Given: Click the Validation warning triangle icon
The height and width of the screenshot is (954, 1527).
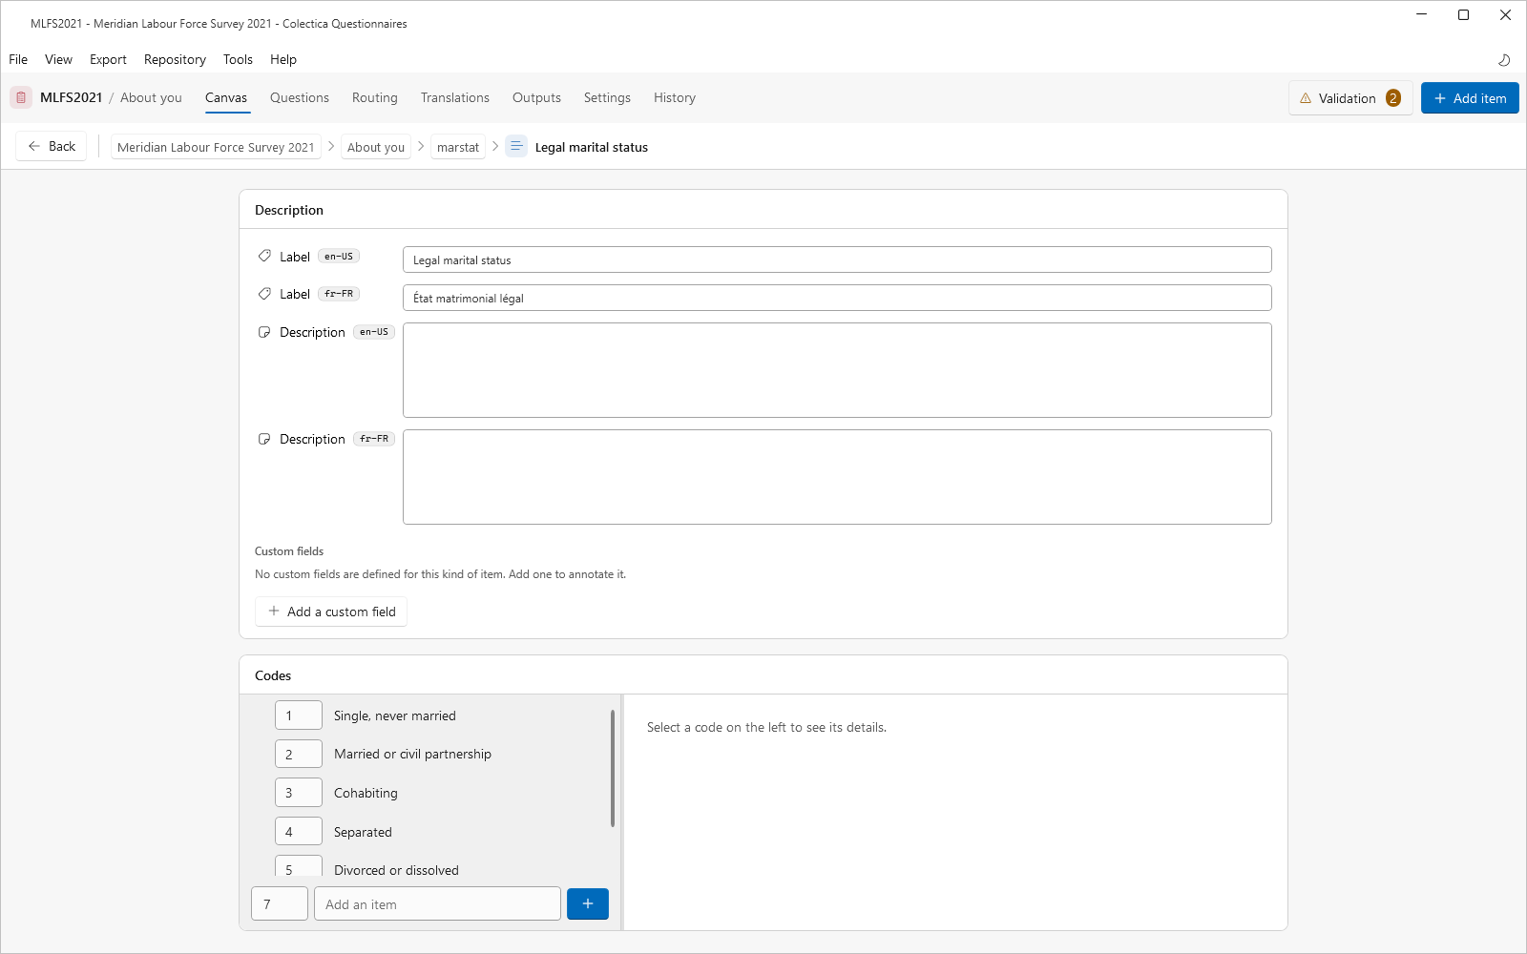Looking at the screenshot, I should point(1306,98).
